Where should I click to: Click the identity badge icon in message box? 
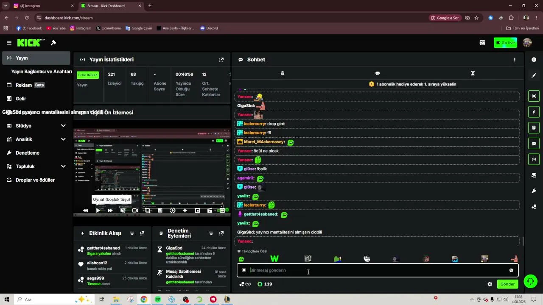(244, 270)
